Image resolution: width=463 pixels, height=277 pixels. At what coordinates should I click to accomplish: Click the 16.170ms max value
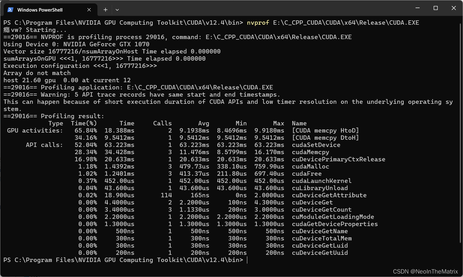269,152
